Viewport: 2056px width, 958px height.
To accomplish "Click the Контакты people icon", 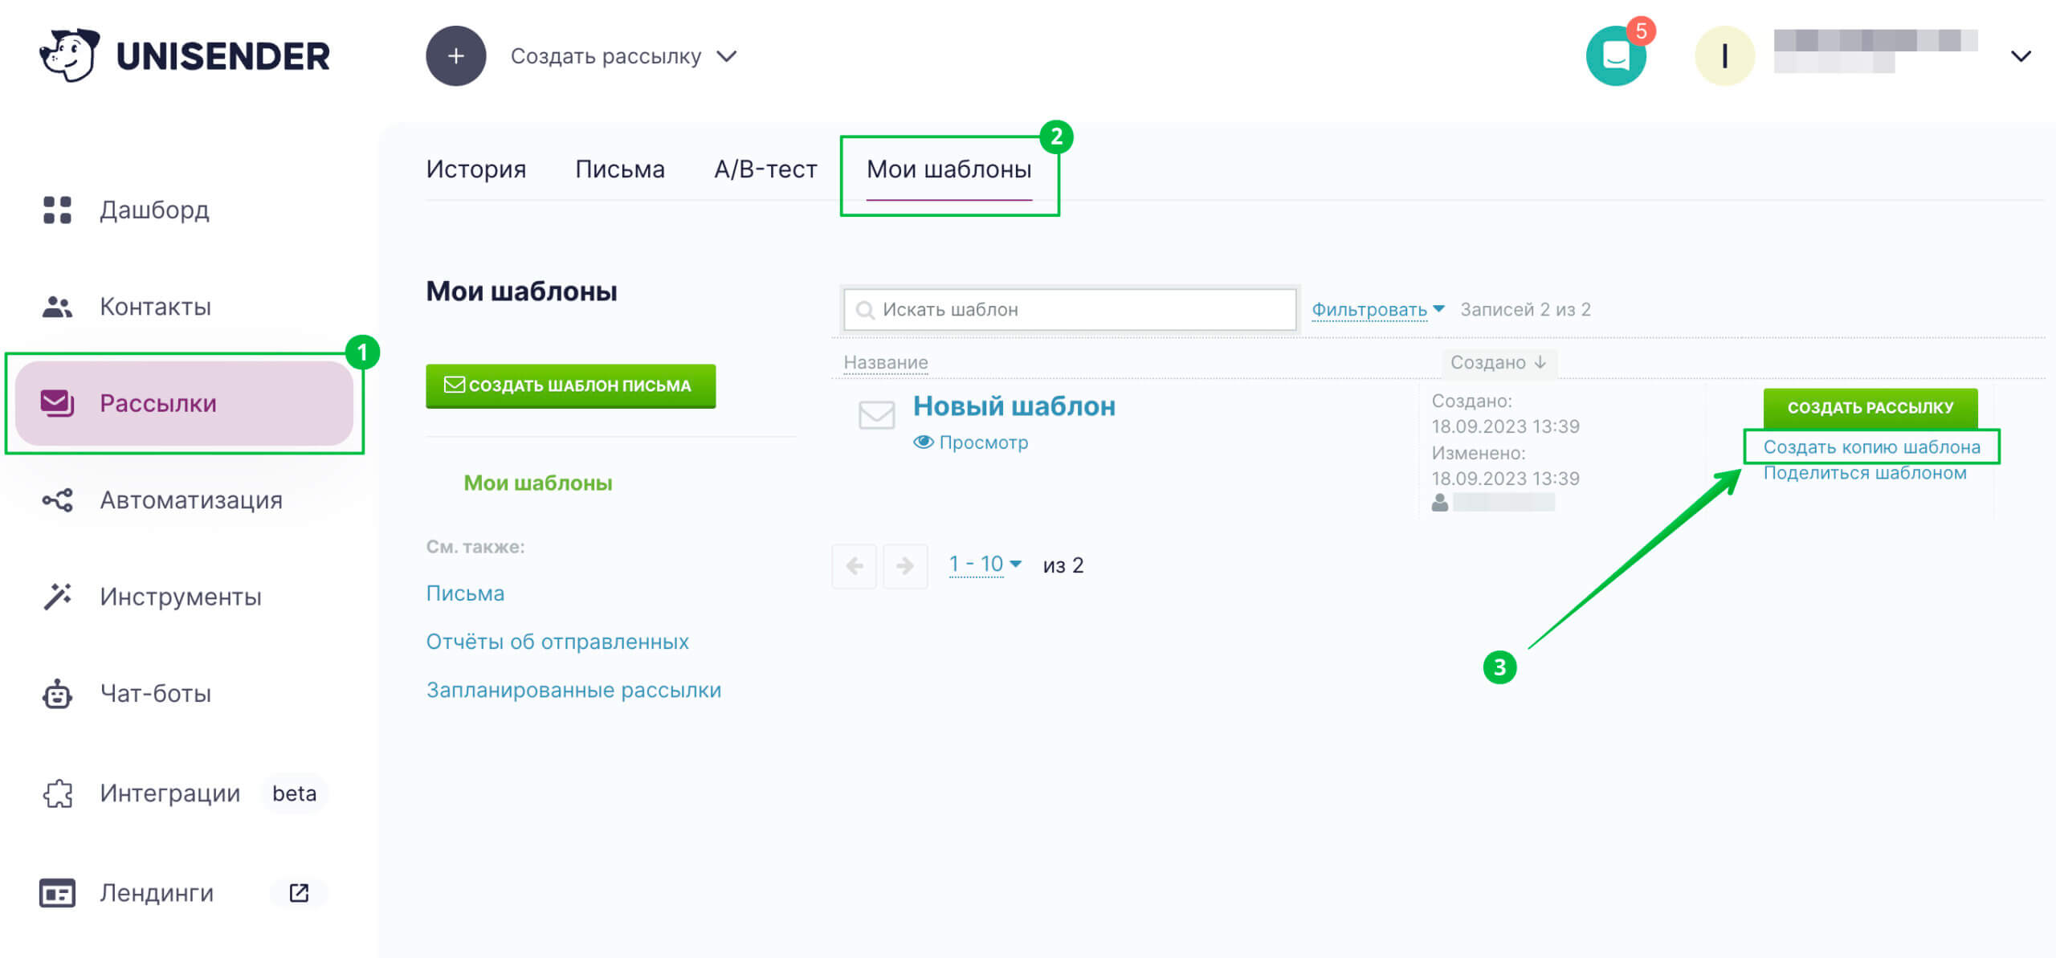I will click(57, 307).
